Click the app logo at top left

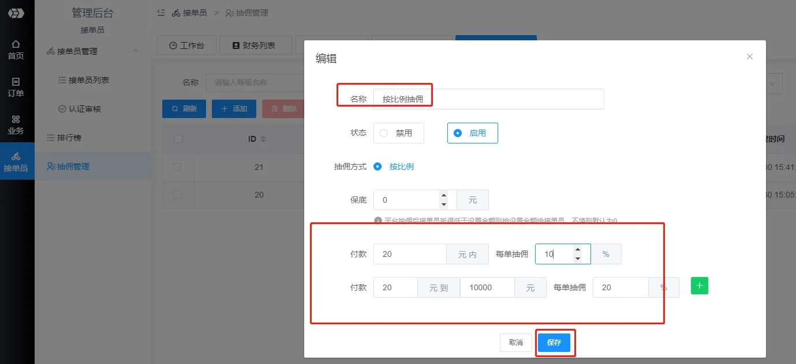click(x=16, y=13)
